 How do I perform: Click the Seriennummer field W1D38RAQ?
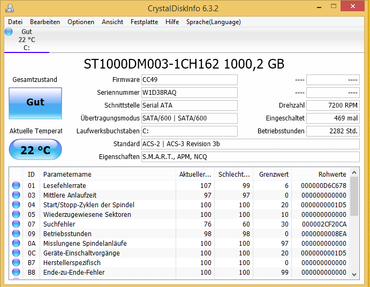190,93
